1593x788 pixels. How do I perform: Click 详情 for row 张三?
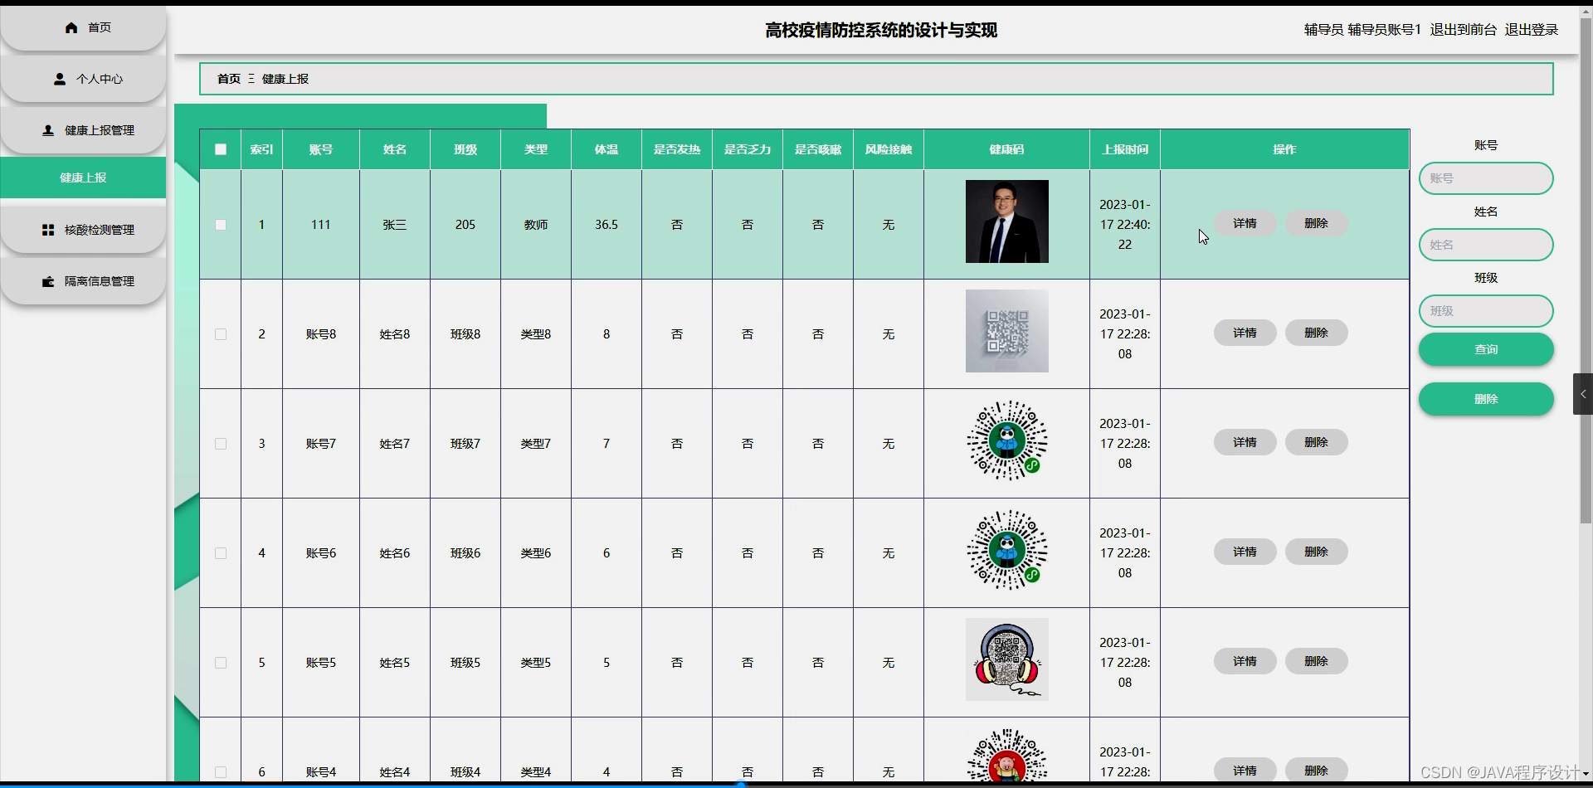point(1245,223)
